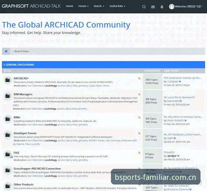Viewport: 207px width, 191px height.
Task: Click the search magnifier icon in header
Action: [x=144, y=6]
